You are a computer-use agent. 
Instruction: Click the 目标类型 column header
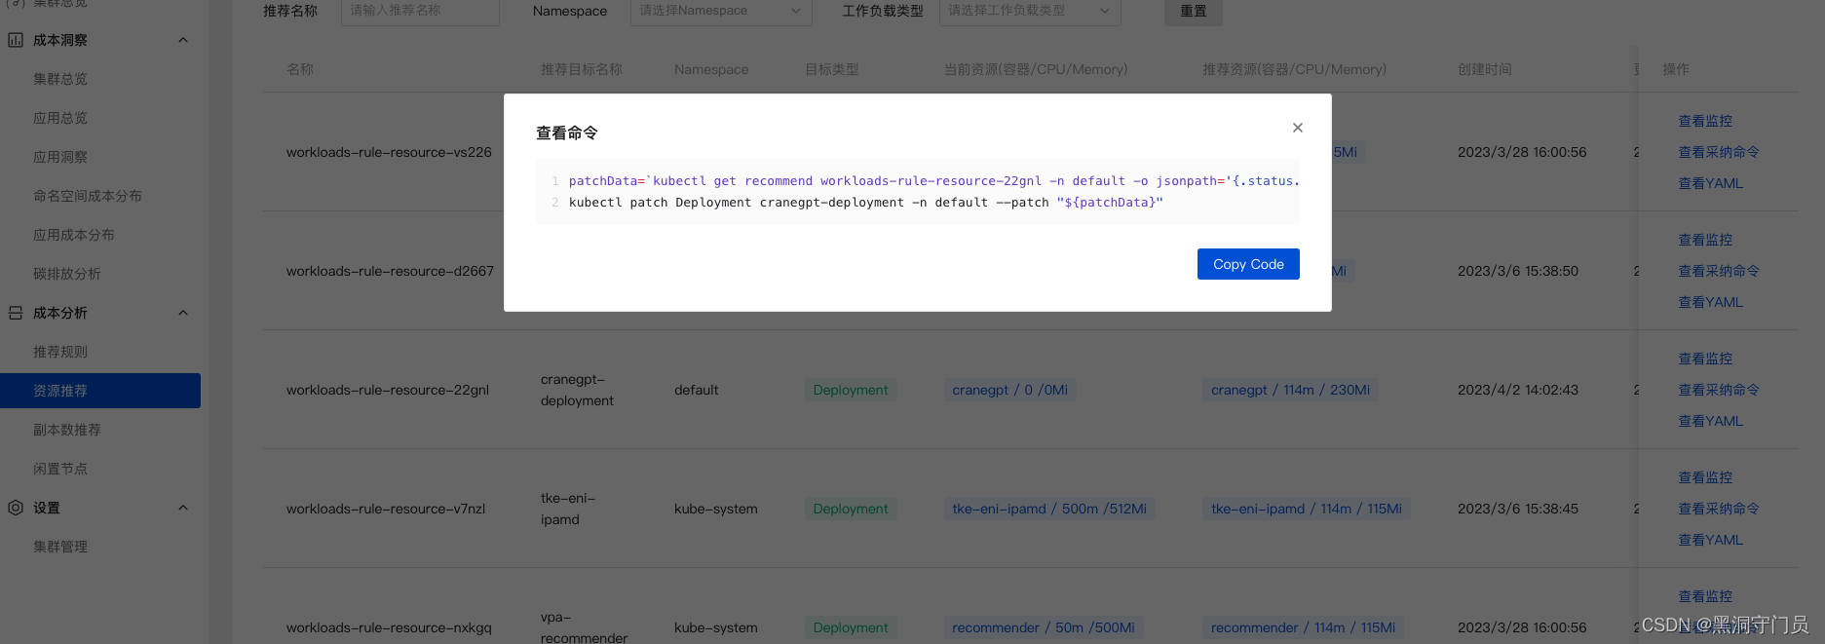(832, 69)
